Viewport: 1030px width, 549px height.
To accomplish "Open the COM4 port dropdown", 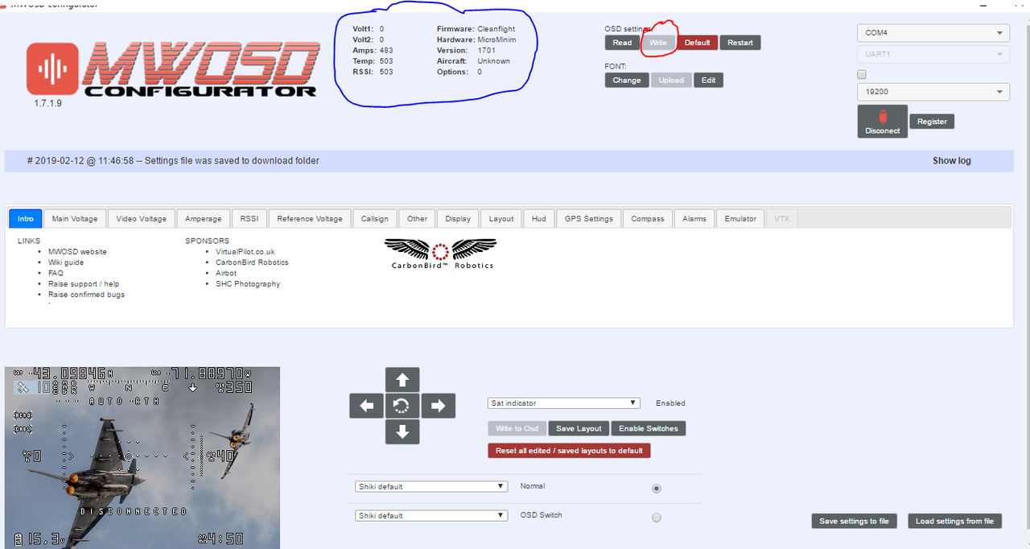I will [x=933, y=33].
